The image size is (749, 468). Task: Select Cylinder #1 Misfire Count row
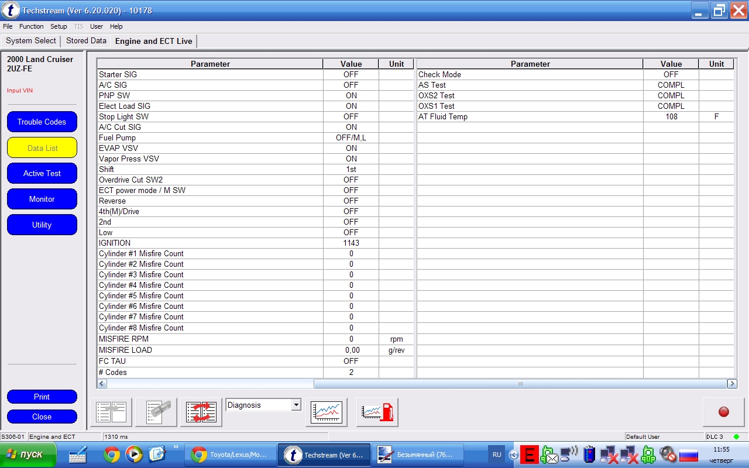[256, 253]
